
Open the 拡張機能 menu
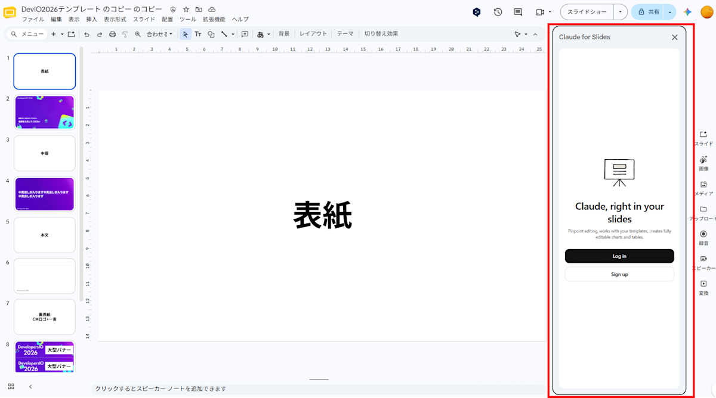[214, 20]
